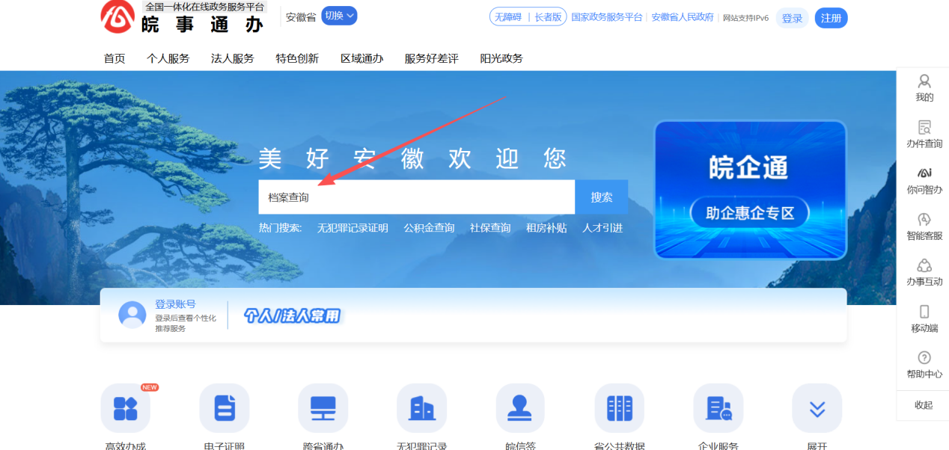The height and width of the screenshot is (450, 949).
Task: Click hot search 无犯罪记录证明
Action: coord(353,228)
